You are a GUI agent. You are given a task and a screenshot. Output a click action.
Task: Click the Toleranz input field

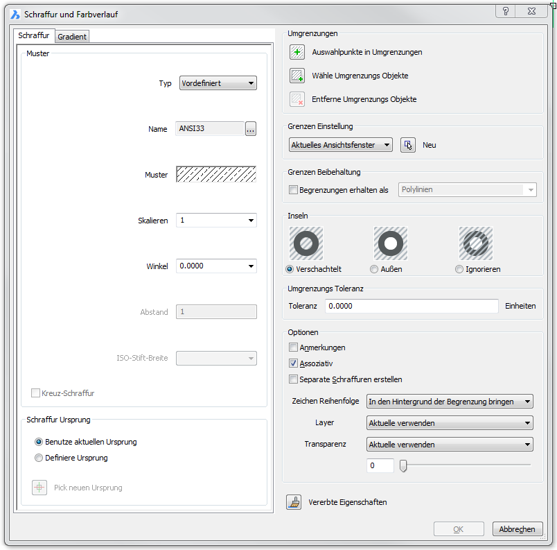coord(412,306)
